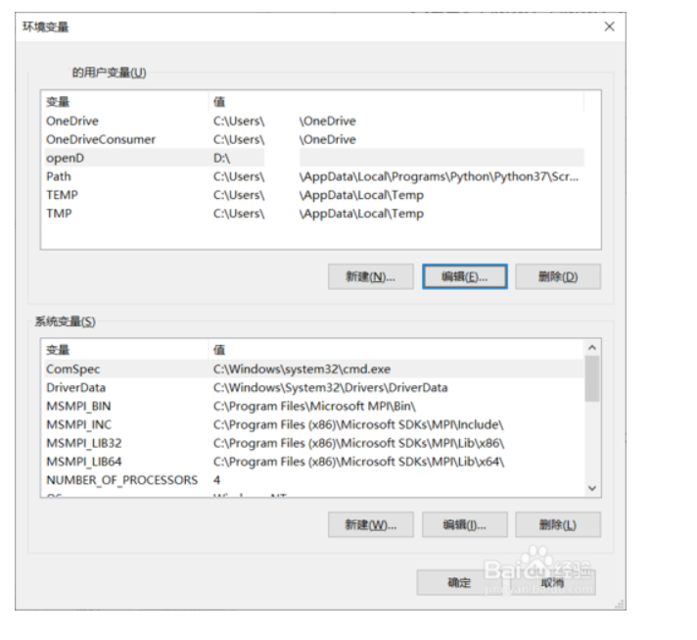Click the Python37 Path value
The width and height of the screenshot is (697, 640).
tap(395, 176)
